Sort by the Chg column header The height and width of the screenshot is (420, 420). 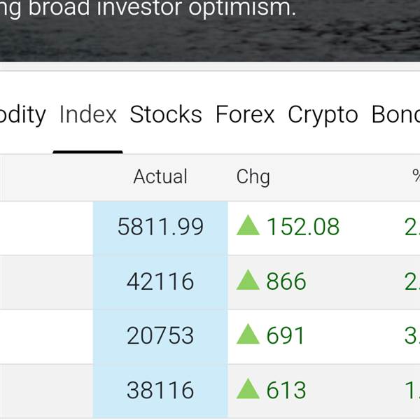[x=253, y=177]
